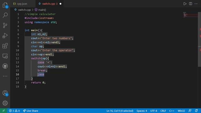Run the C++ file with play button
The image size is (201, 113).
tap(185, 4)
